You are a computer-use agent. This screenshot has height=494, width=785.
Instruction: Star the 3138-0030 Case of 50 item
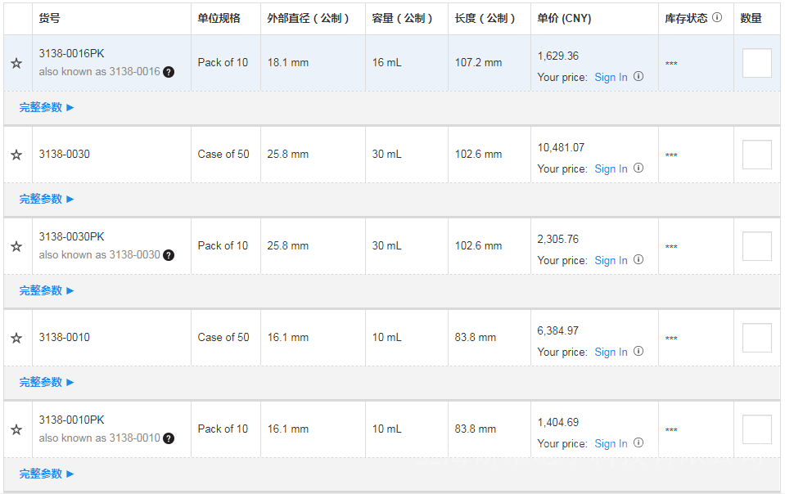click(16, 155)
